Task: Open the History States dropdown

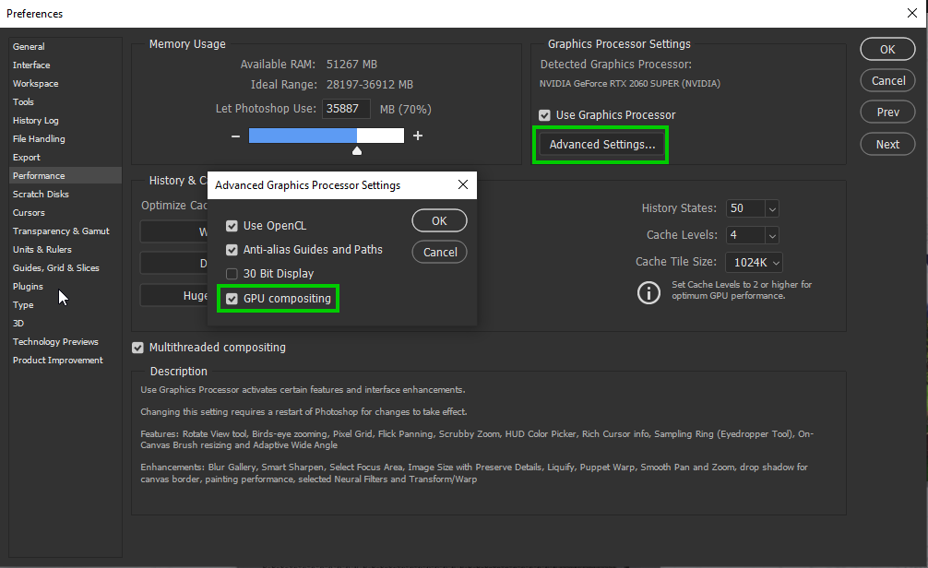Action: click(x=752, y=208)
